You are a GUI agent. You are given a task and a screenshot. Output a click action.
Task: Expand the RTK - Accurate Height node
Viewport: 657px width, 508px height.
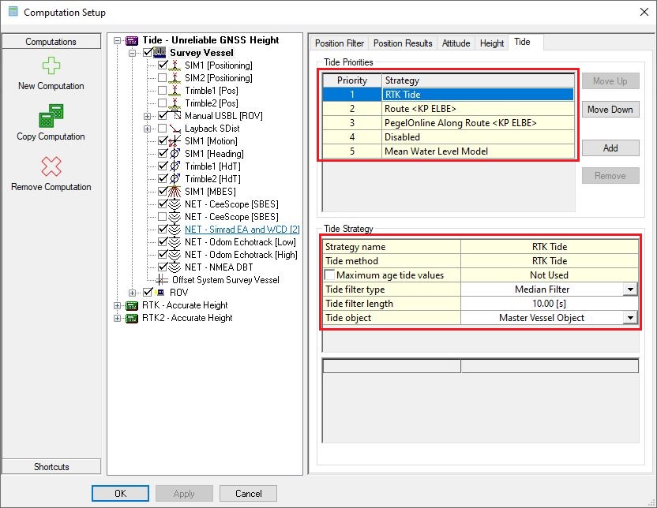[118, 305]
